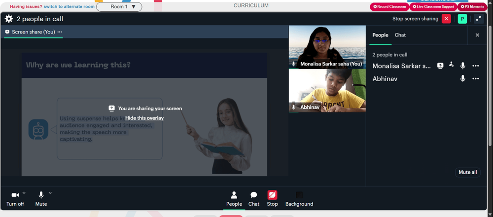Image resolution: width=493 pixels, height=217 pixels.
Task: Select Monalisa Sarkar saha video thumbnail
Action: coord(327,47)
